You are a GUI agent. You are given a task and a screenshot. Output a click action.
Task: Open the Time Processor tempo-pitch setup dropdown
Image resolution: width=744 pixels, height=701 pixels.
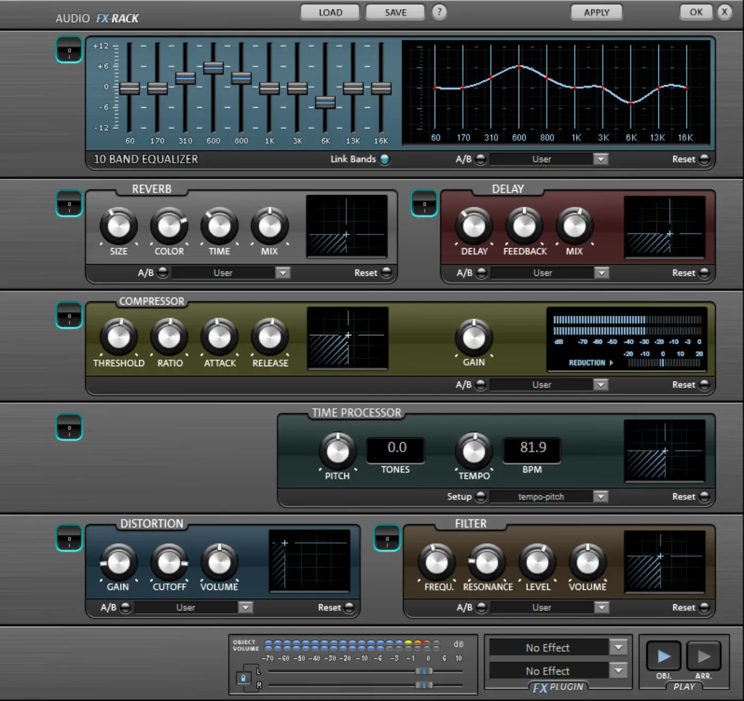(x=601, y=496)
